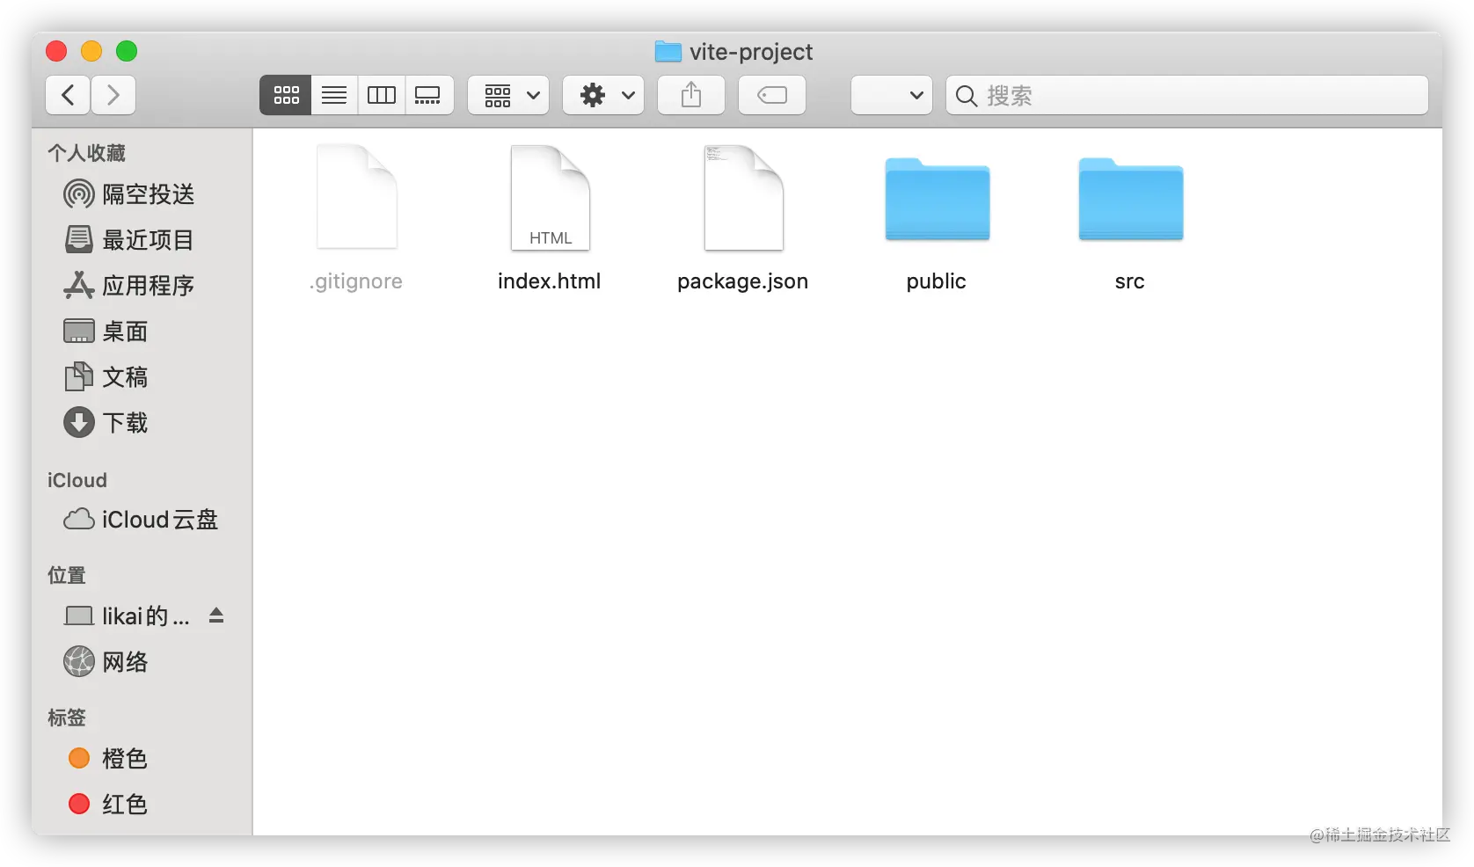
Task: Open 应用程序 Applications in the sidebar
Action: pyautogui.click(x=129, y=286)
